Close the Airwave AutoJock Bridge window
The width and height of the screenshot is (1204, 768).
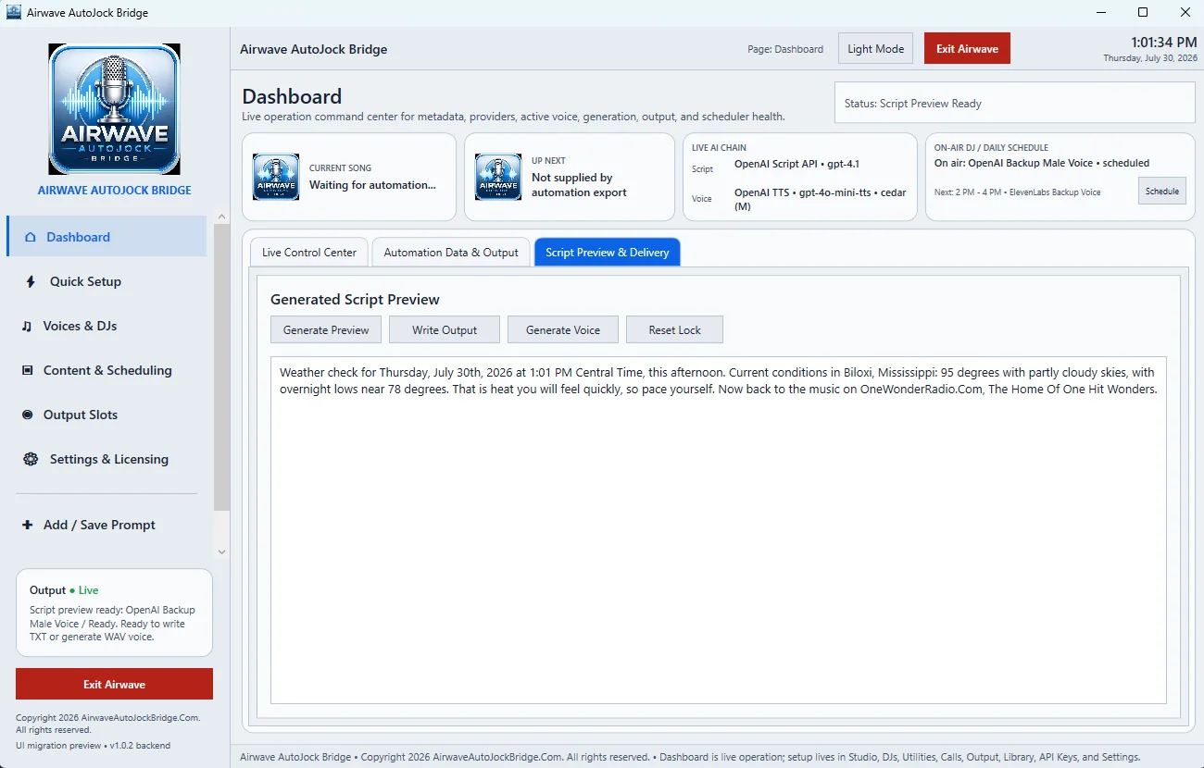tap(1185, 12)
